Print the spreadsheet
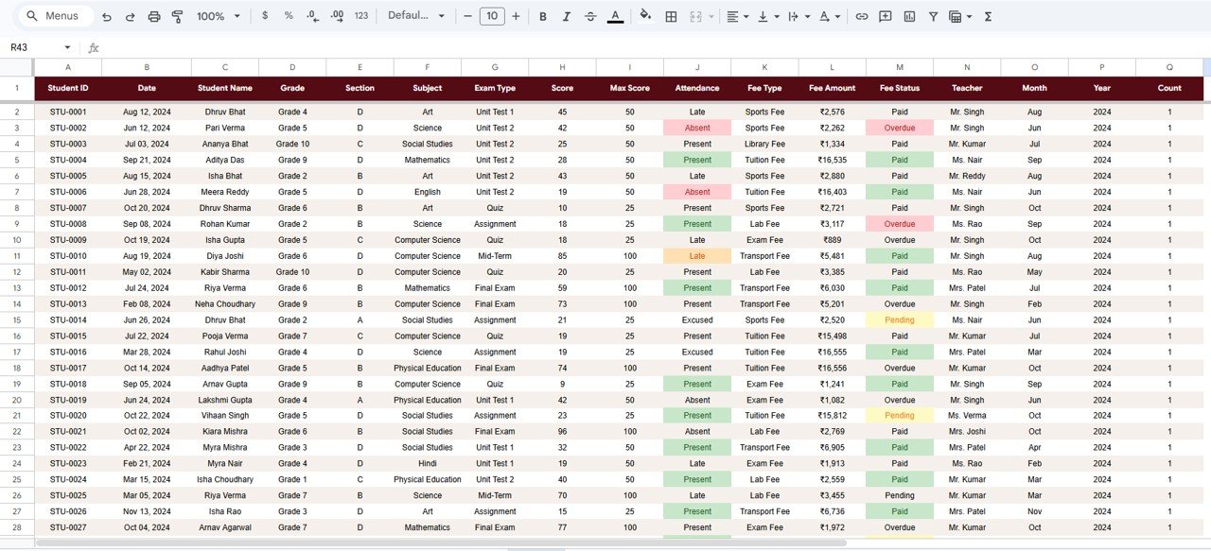Screen dimensions: 1211x551 [154, 16]
